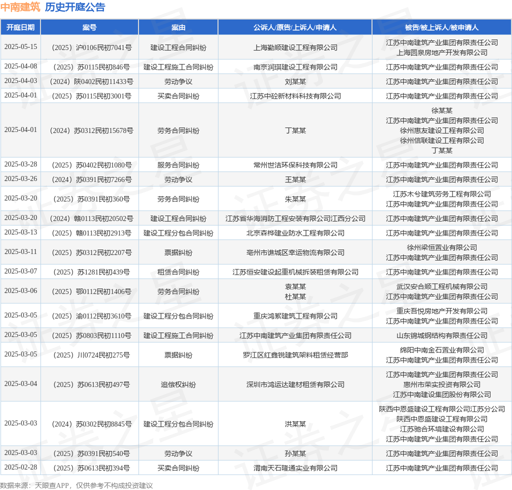Click plaintiff 刘某某
The width and height of the screenshot is (512, 490).
pyautogui.click(x=295, y=81)
